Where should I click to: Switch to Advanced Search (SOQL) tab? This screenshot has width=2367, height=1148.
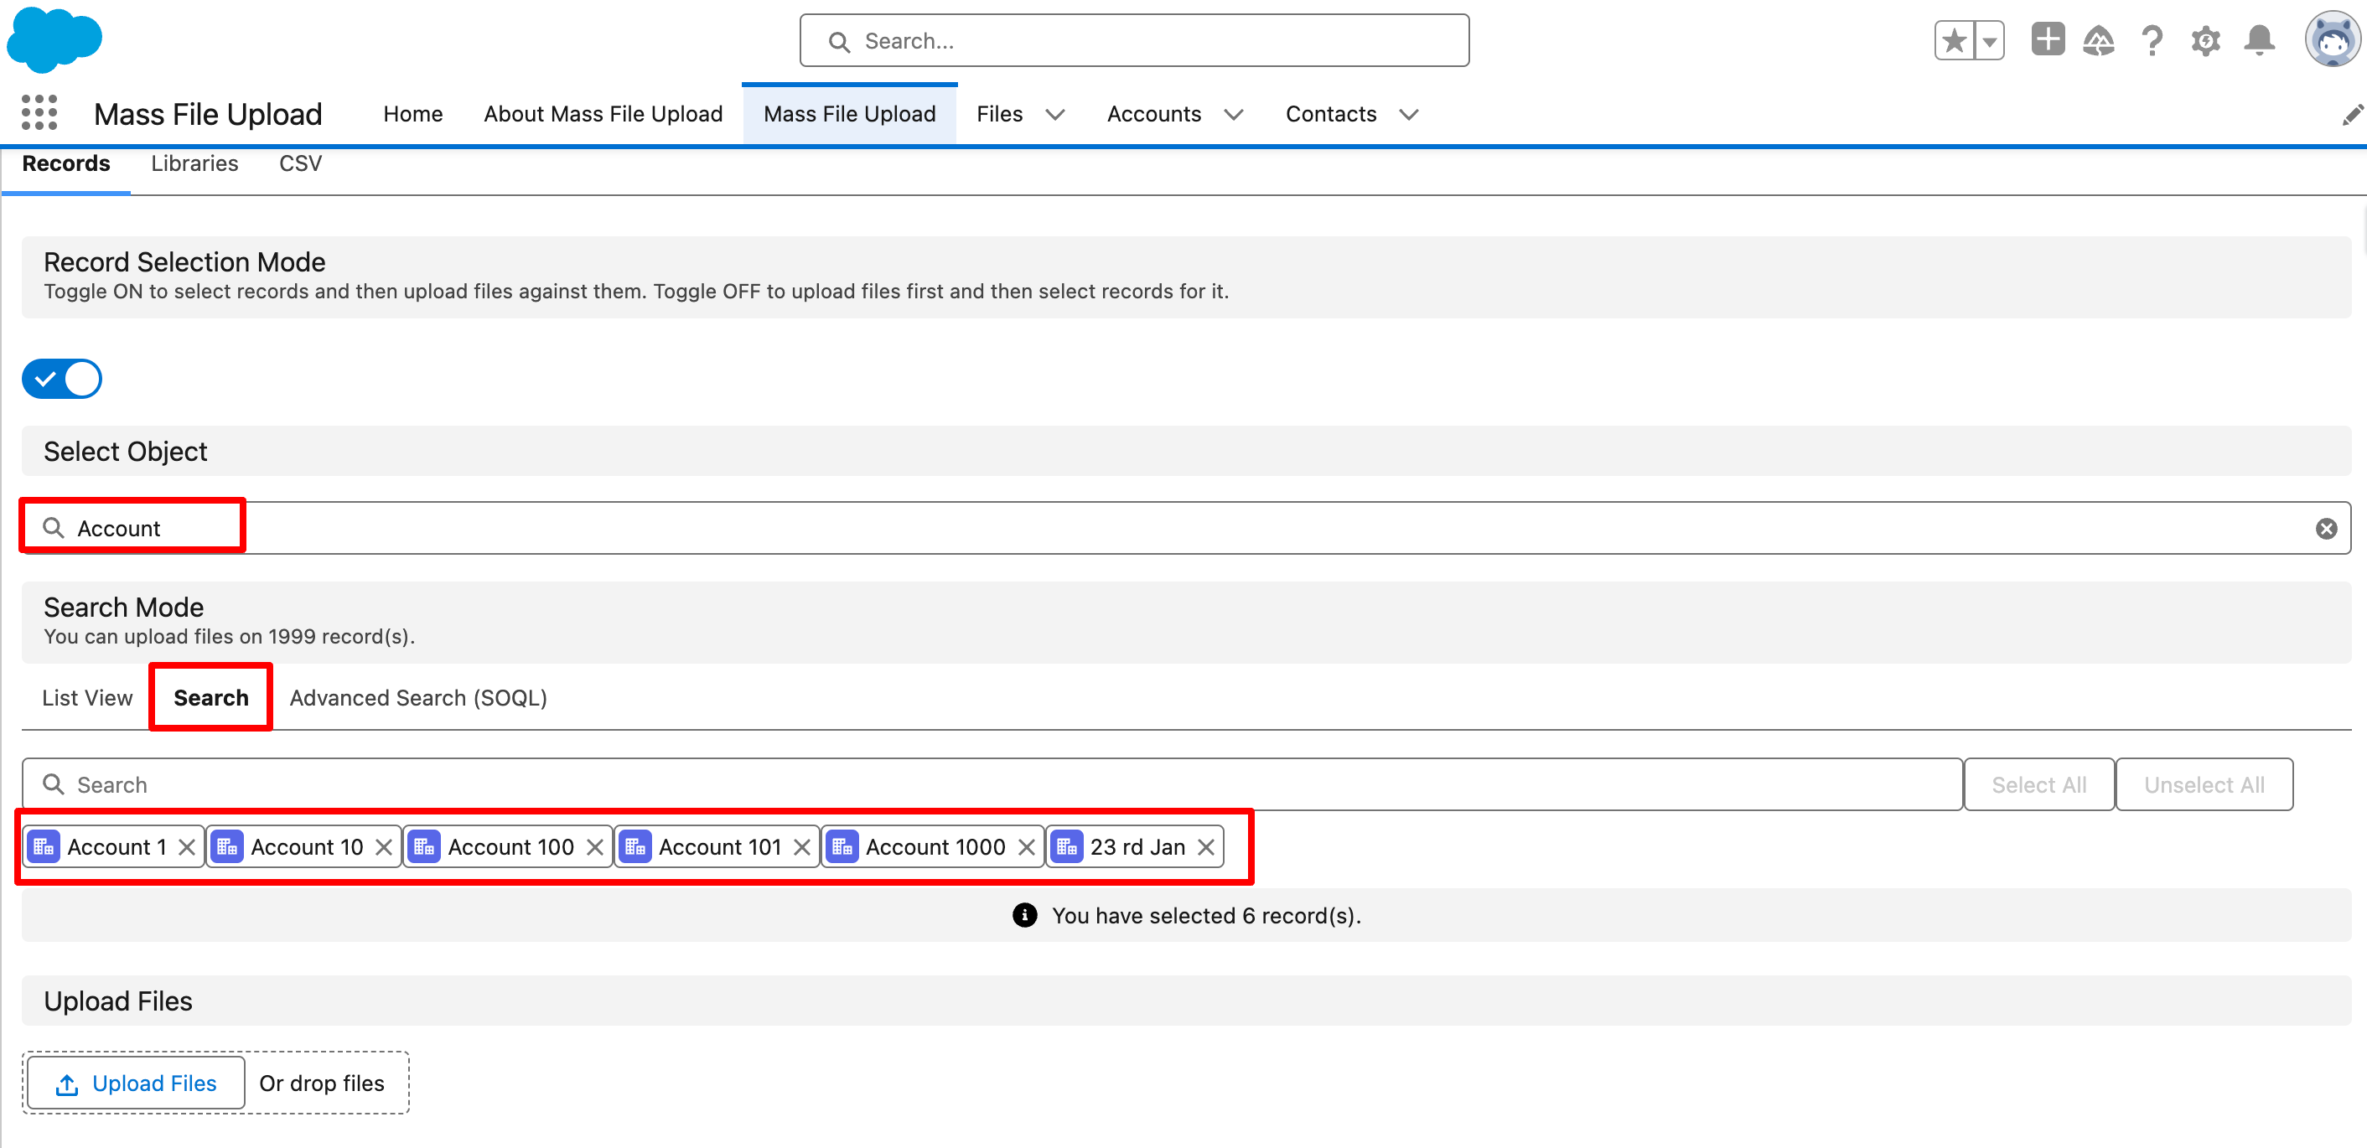[x=418, y=698]
